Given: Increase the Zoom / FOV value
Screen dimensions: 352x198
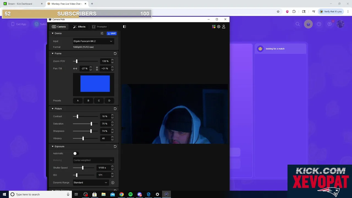Looking at the screenshot, I should click(x=112, y=60).
